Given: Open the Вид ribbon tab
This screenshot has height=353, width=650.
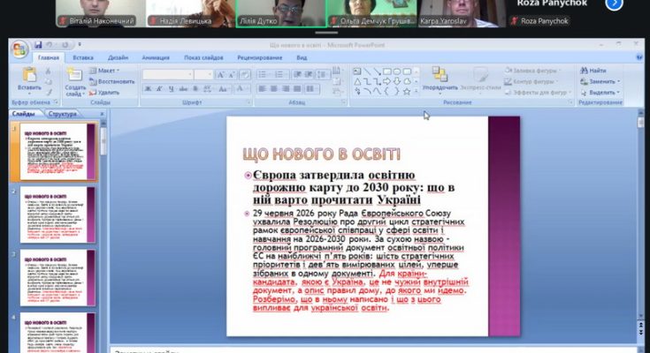Looking at the screenshot, I should coord(302,58).
